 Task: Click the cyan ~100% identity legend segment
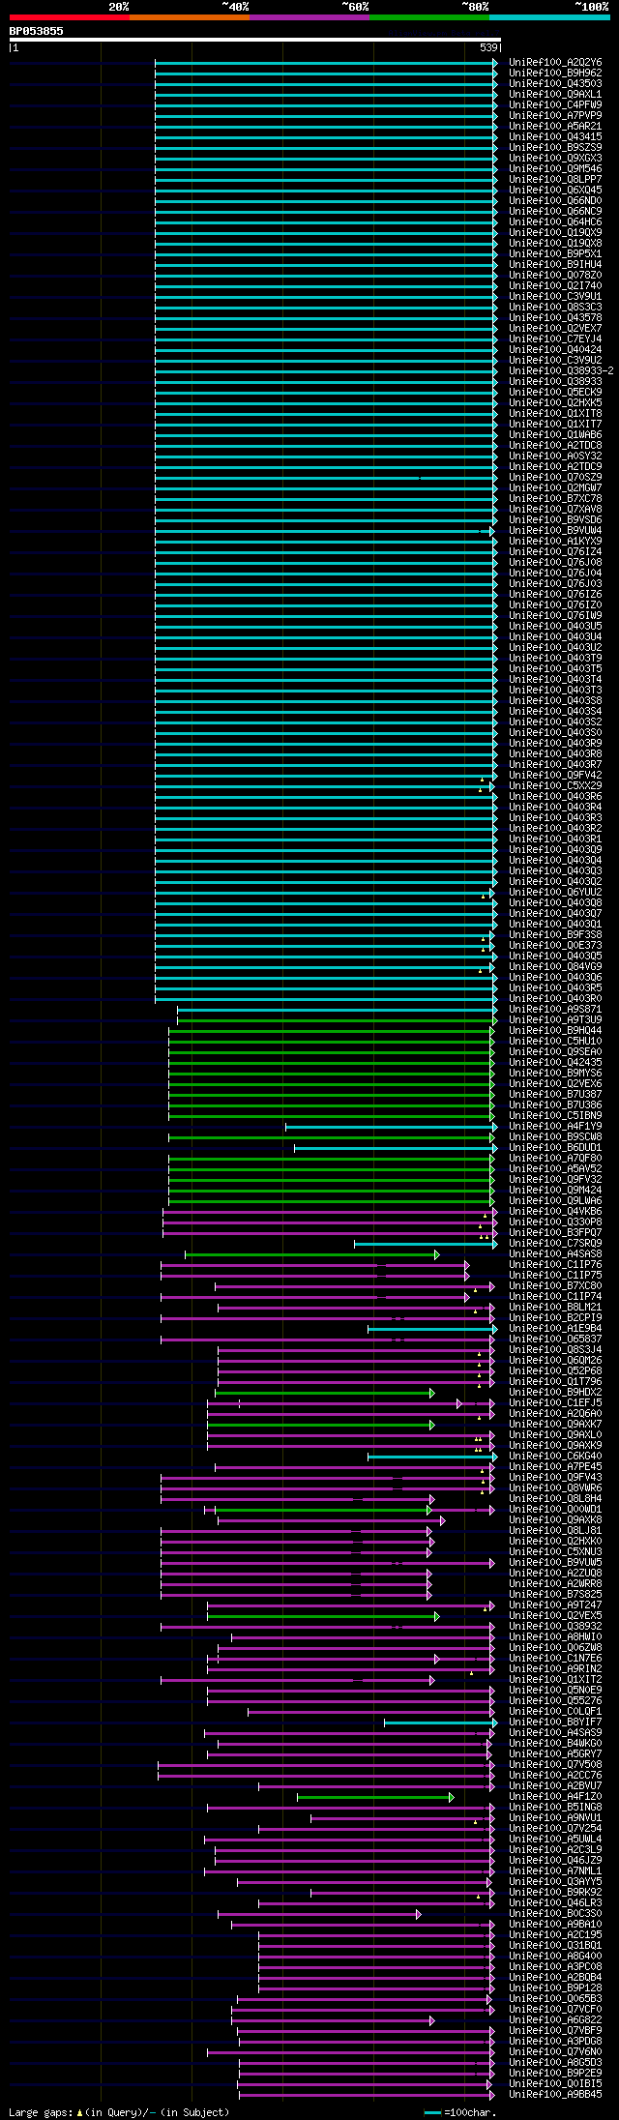pos(549,17)
